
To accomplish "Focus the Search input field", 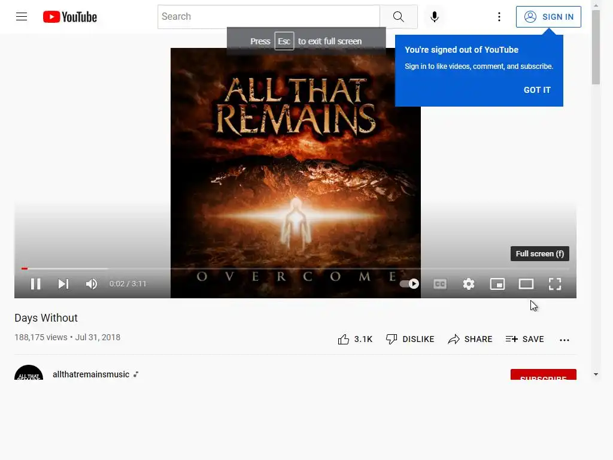I will coord(269,17).
